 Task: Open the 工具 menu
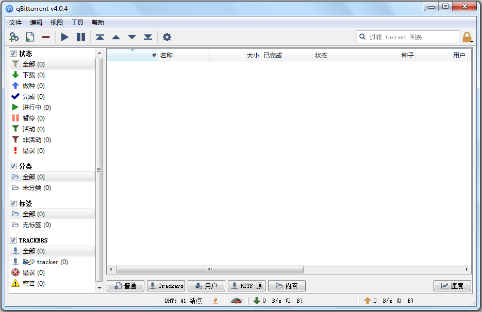pos(77,23)
